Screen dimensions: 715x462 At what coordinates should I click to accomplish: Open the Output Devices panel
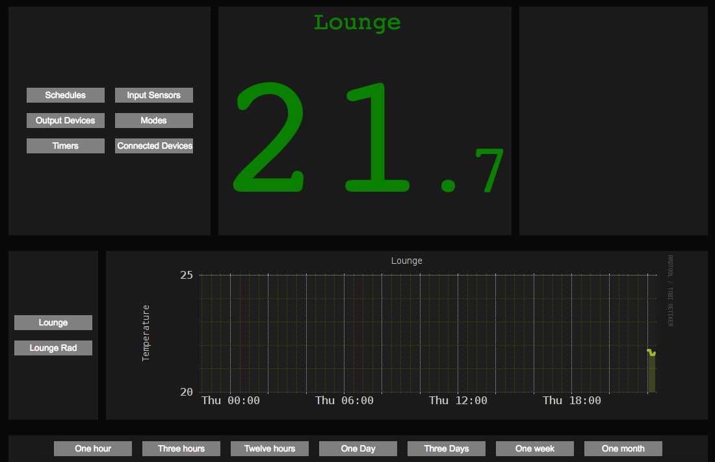pyautogui.click(x=65, y=120)
